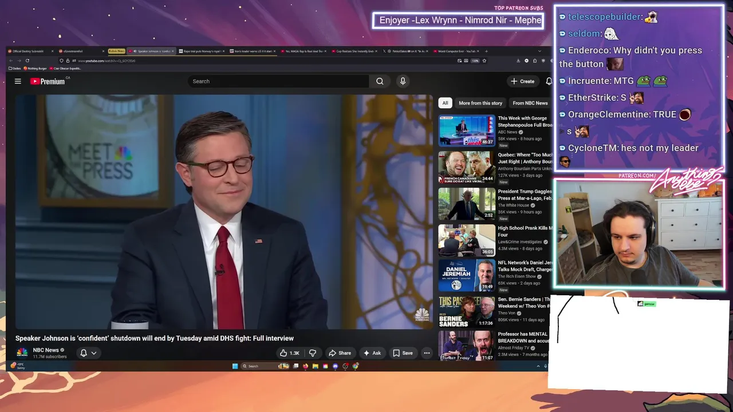Open Daniel Jeremiah Mock Draft video thumbnail

pyautogui.click(x=467, y=276)
